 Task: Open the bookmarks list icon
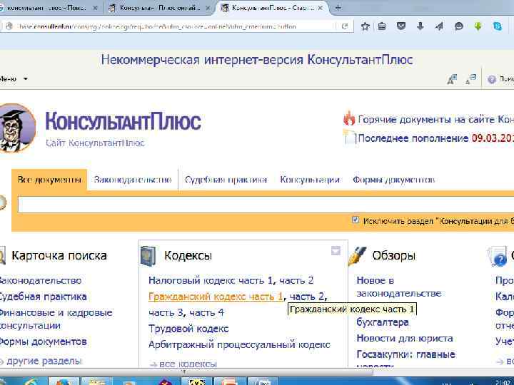click(x=382, y=26)
